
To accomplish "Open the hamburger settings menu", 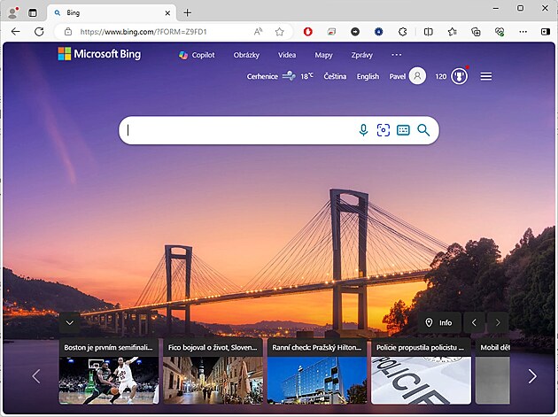I will pos(486,76).
